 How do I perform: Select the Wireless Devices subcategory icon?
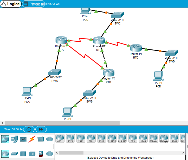pyautogui.click(x=32, y=153)
